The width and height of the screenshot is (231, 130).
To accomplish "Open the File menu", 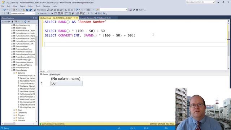I will point(3,6).
